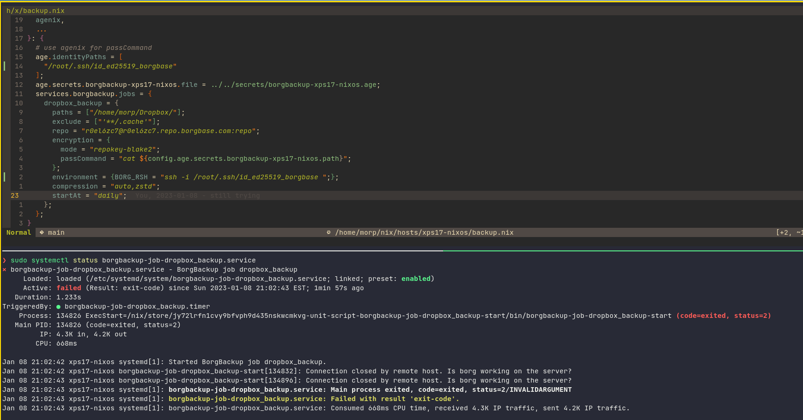Click the red x marker before the service name
This screenshot has height=420, width=803.
click(x=5, y=270)
